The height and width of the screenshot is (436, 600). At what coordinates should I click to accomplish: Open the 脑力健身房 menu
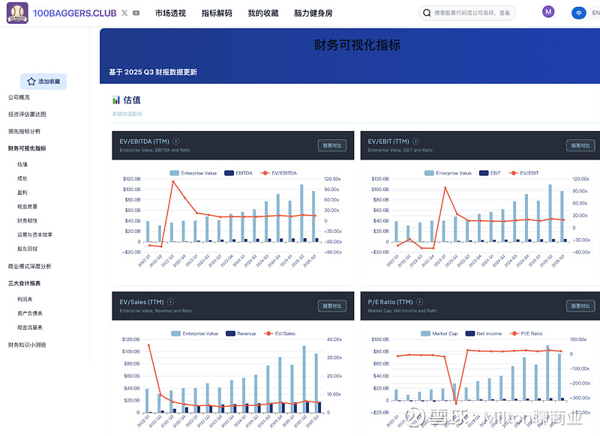click(313, 13)
